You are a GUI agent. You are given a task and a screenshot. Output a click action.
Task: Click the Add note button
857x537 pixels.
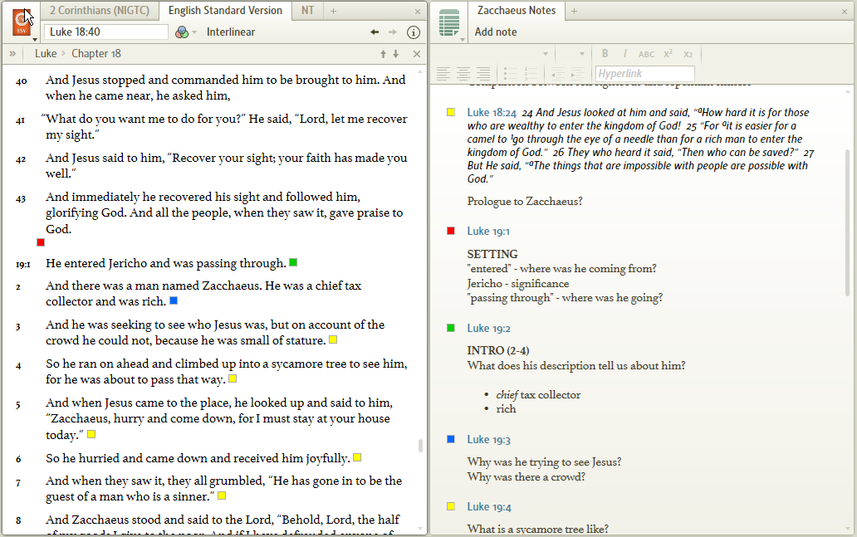496,32
